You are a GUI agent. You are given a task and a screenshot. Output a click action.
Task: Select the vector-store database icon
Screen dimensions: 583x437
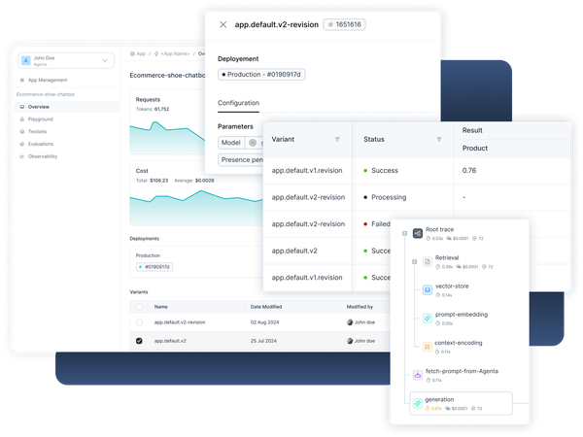[427, 290]
